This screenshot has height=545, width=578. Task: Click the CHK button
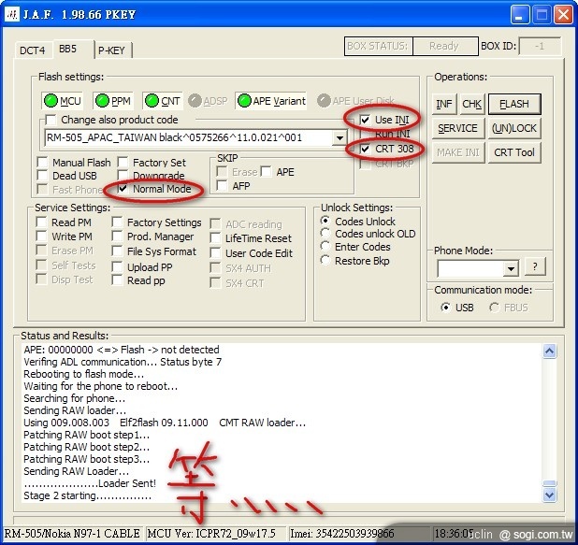[471, 104]
